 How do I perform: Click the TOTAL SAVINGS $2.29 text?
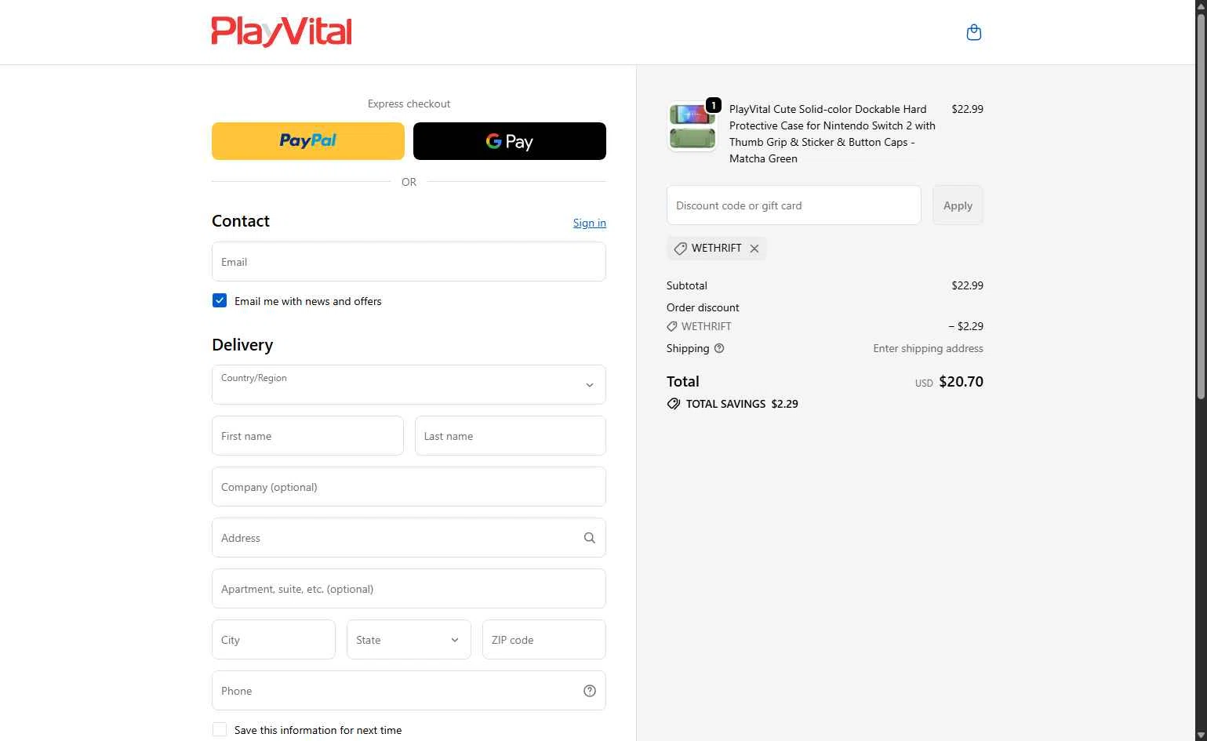pyautogui.click(x=742, y=404)
